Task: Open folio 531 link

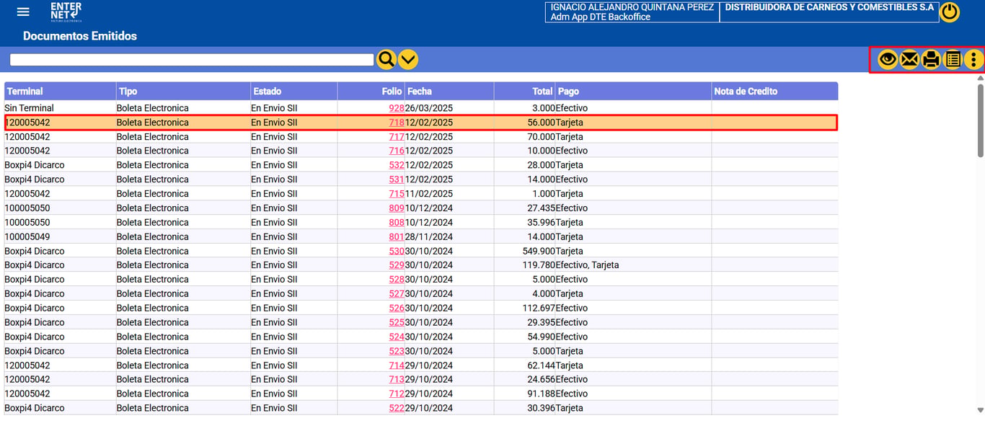Action: tap(397, 179)
